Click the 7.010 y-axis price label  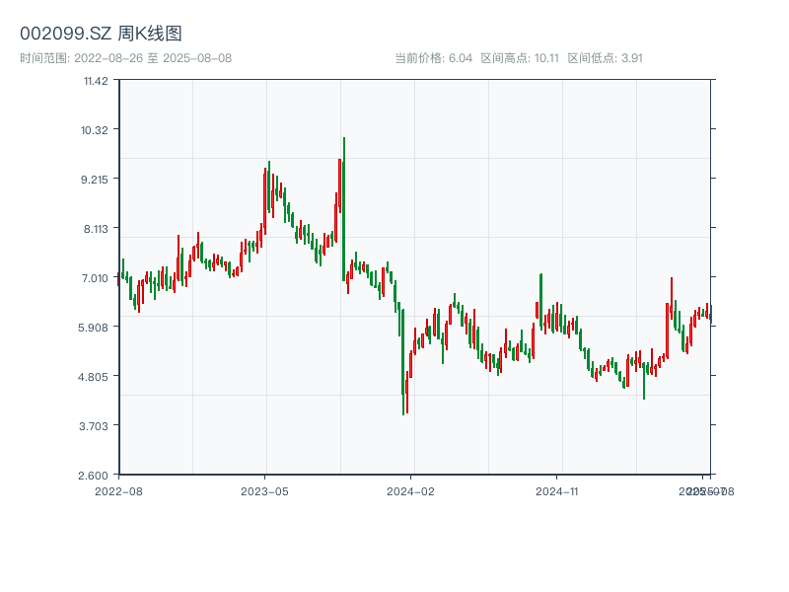click(94, 278)
